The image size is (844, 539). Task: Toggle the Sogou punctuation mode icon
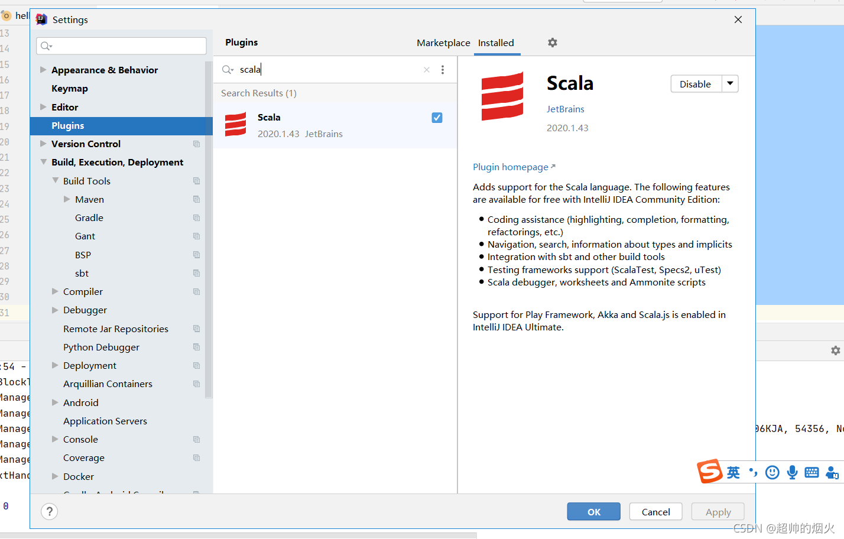(753, 472)
